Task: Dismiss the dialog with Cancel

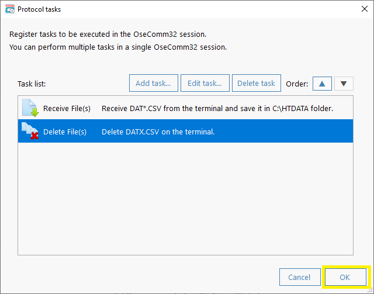Action: [300, 277]
